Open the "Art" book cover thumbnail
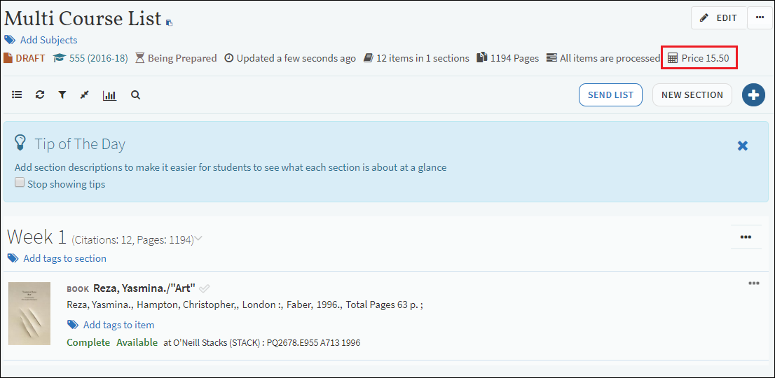 click(29, 313)
